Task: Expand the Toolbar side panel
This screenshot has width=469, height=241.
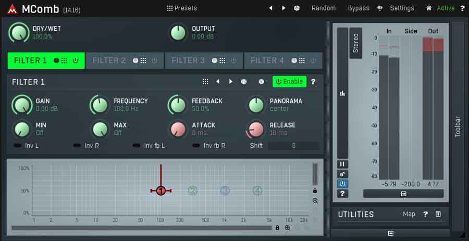Action: click(x=458, y=126)
